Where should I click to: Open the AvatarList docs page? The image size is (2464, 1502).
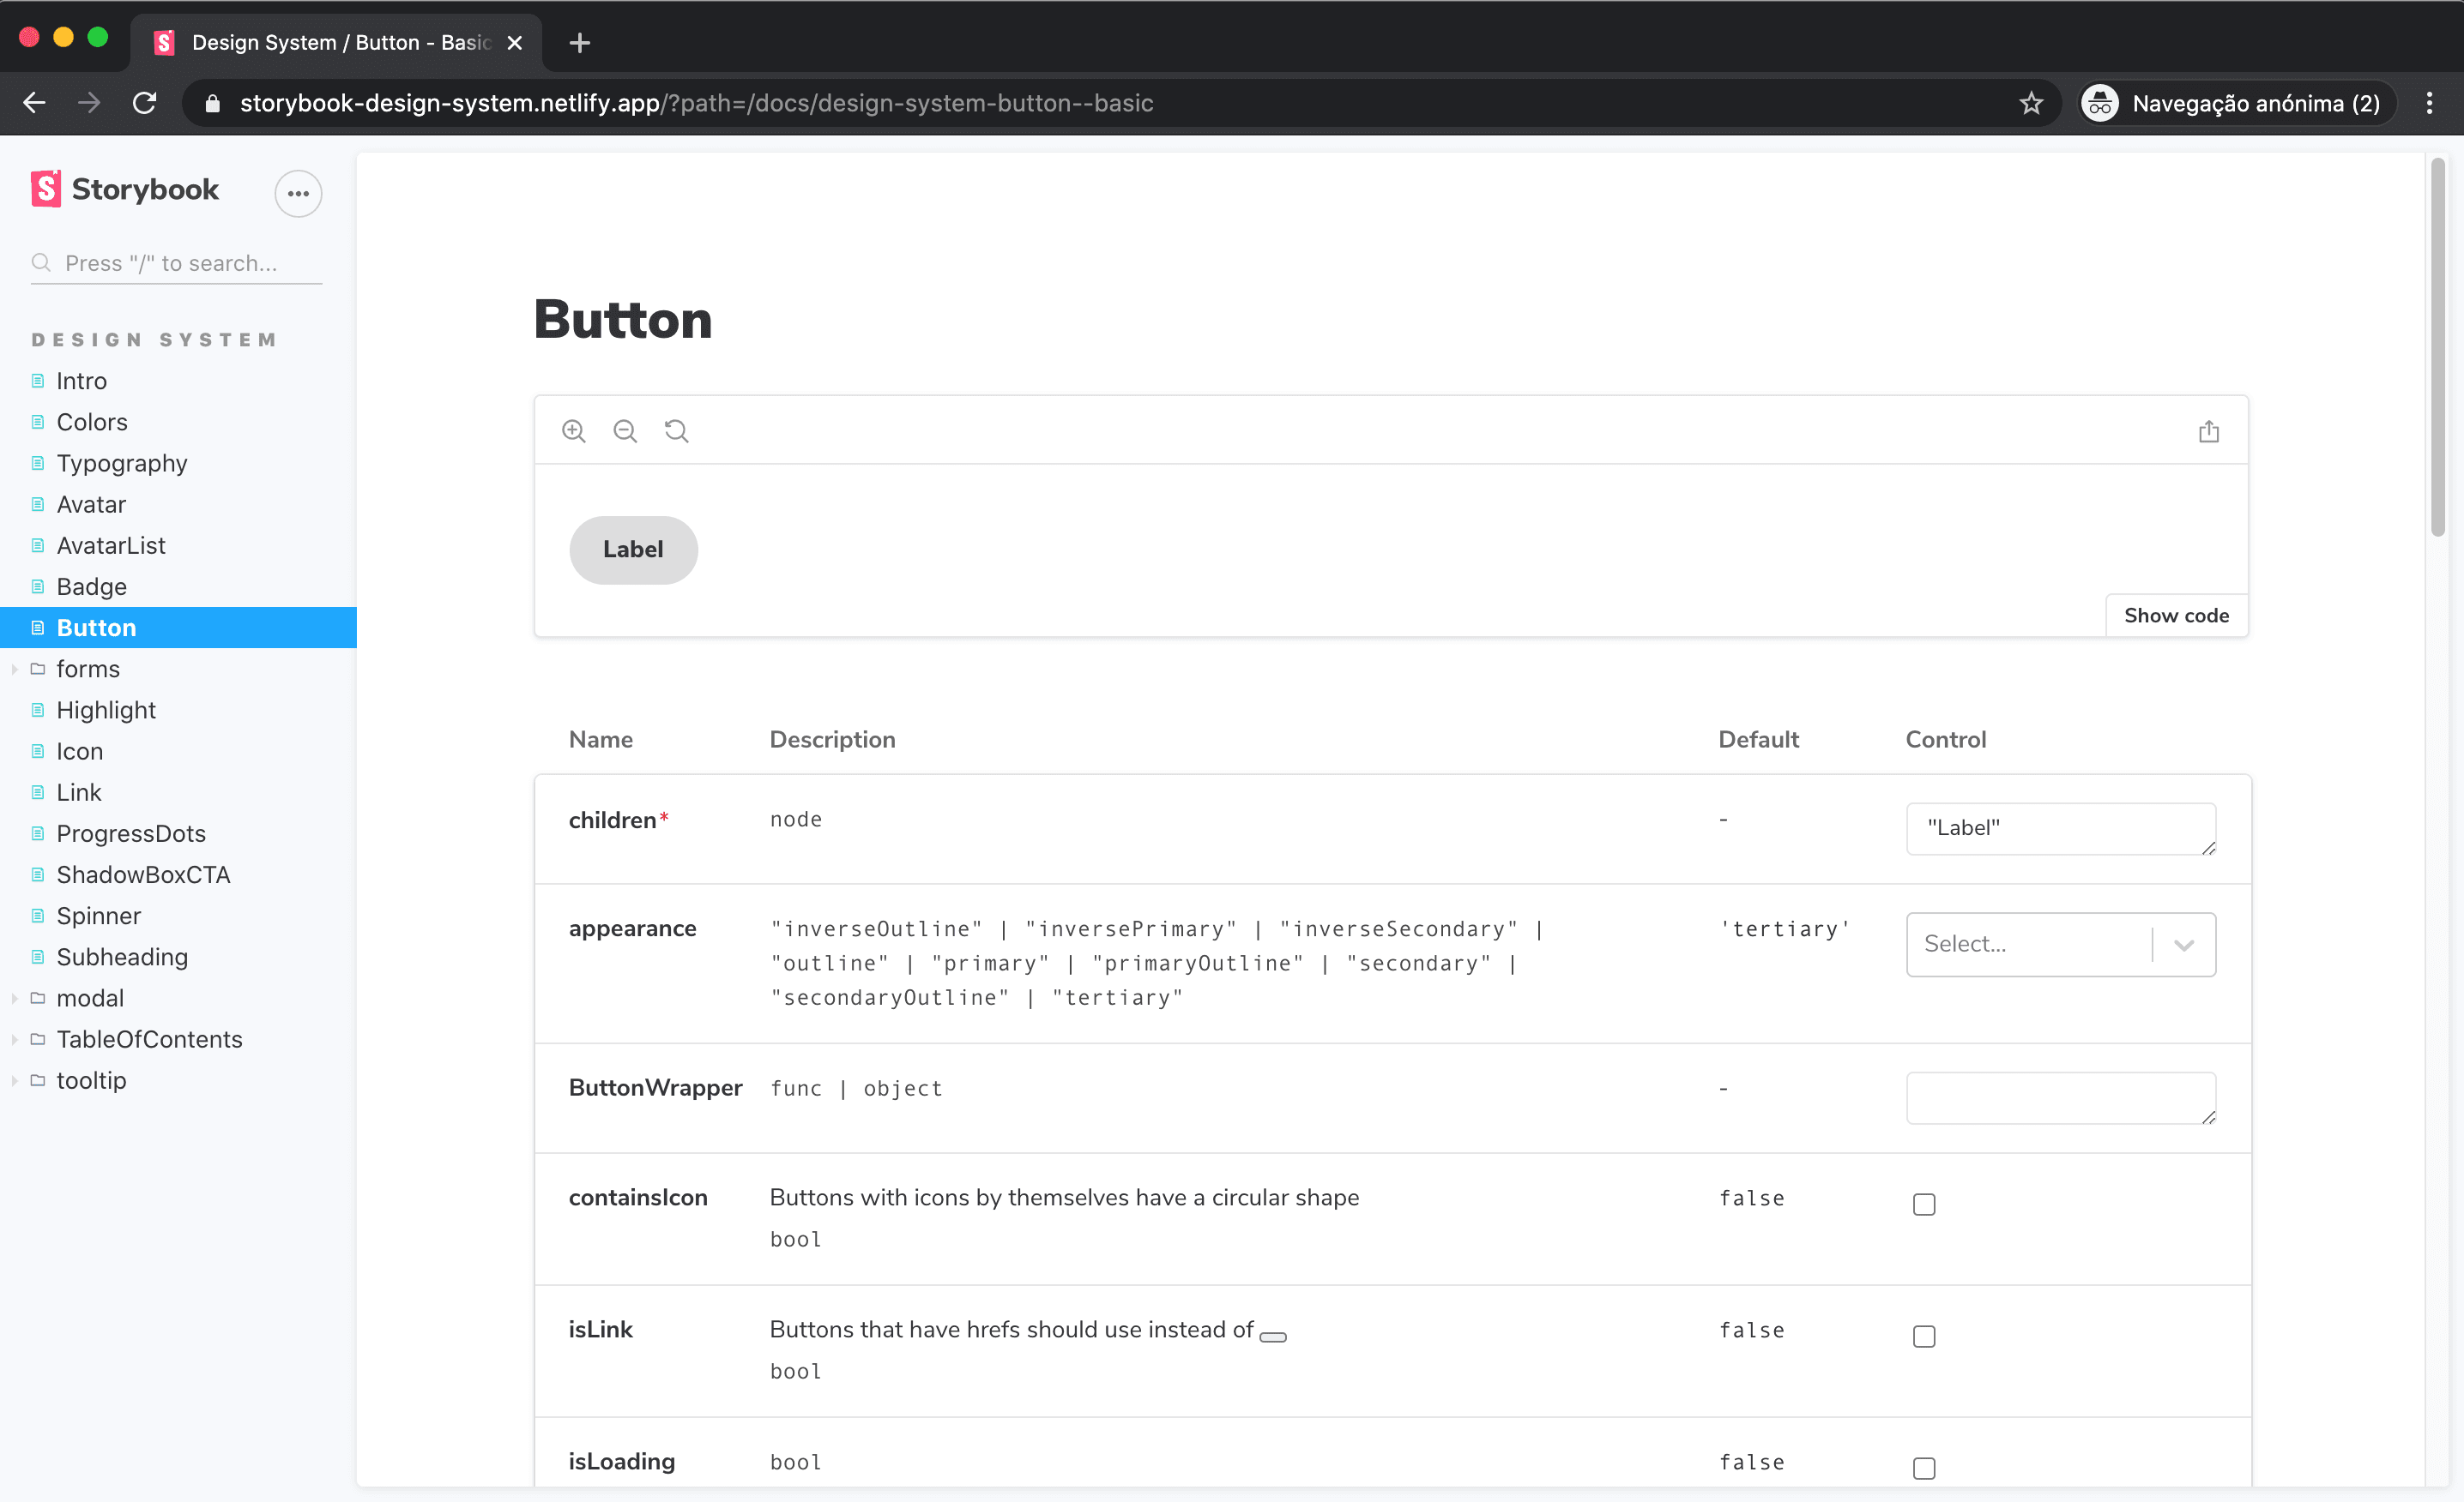click(x=111, y=545)
